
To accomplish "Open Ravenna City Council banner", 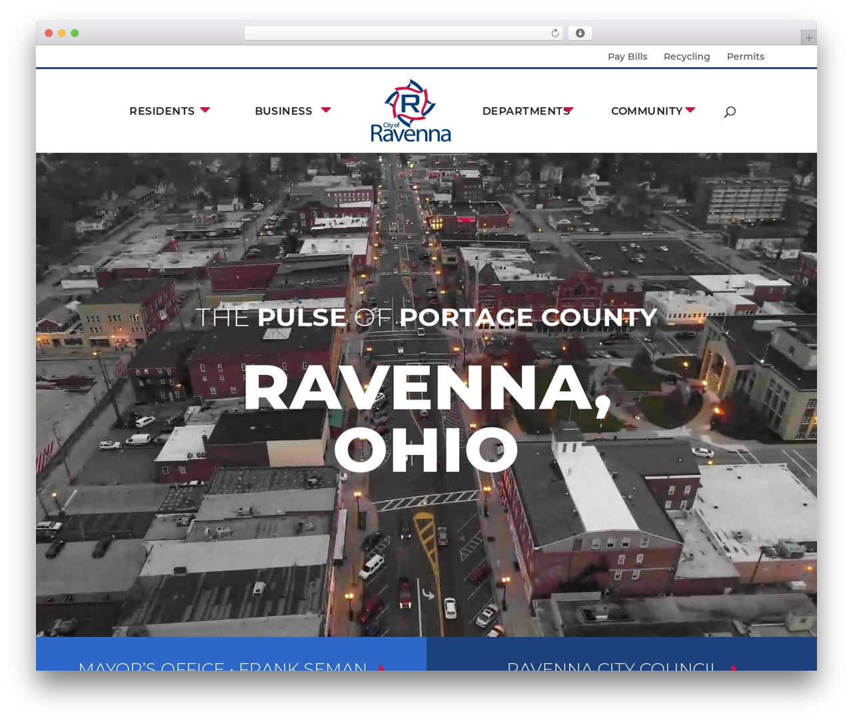I will [x=622, y=654].
